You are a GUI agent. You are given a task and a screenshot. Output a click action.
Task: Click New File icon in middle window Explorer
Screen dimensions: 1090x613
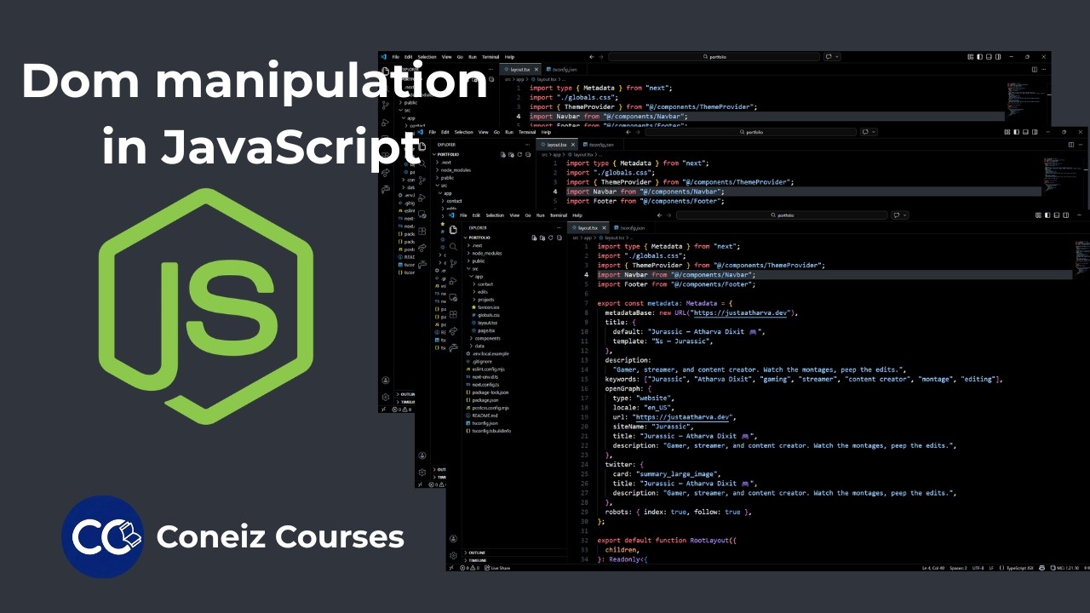pos(503,155)
